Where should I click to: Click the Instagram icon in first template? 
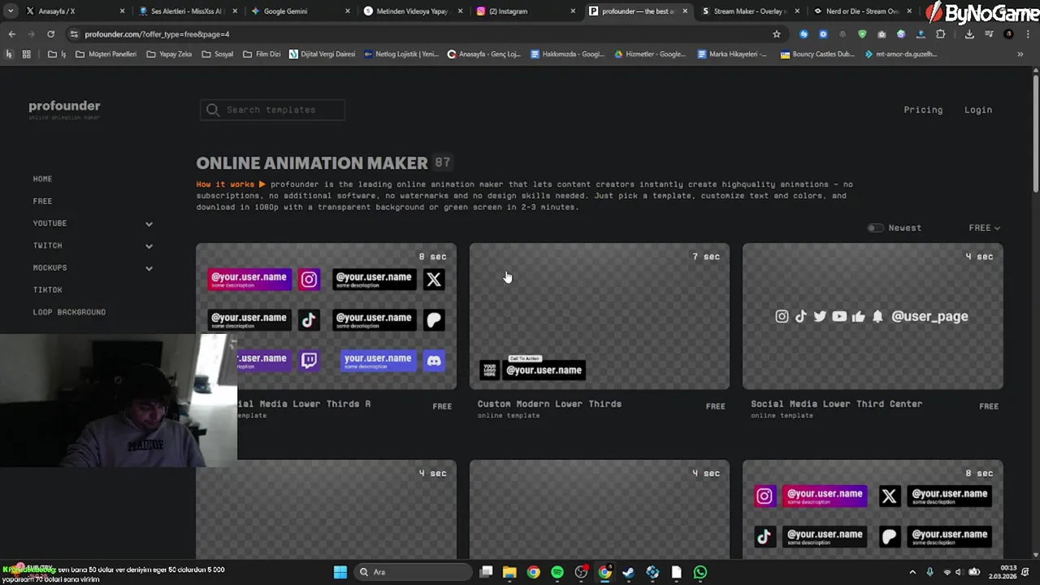pos(309,279)
